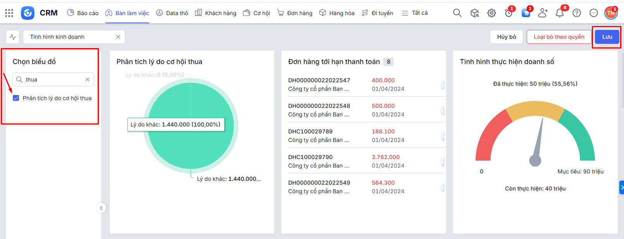Viewport: 624px width, 239px height.
Task: Go to the Báo cáo tab
Action: (83, 13)
